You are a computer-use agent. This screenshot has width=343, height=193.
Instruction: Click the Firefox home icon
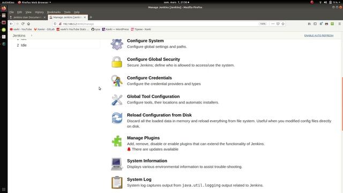(x=28, y=24)
